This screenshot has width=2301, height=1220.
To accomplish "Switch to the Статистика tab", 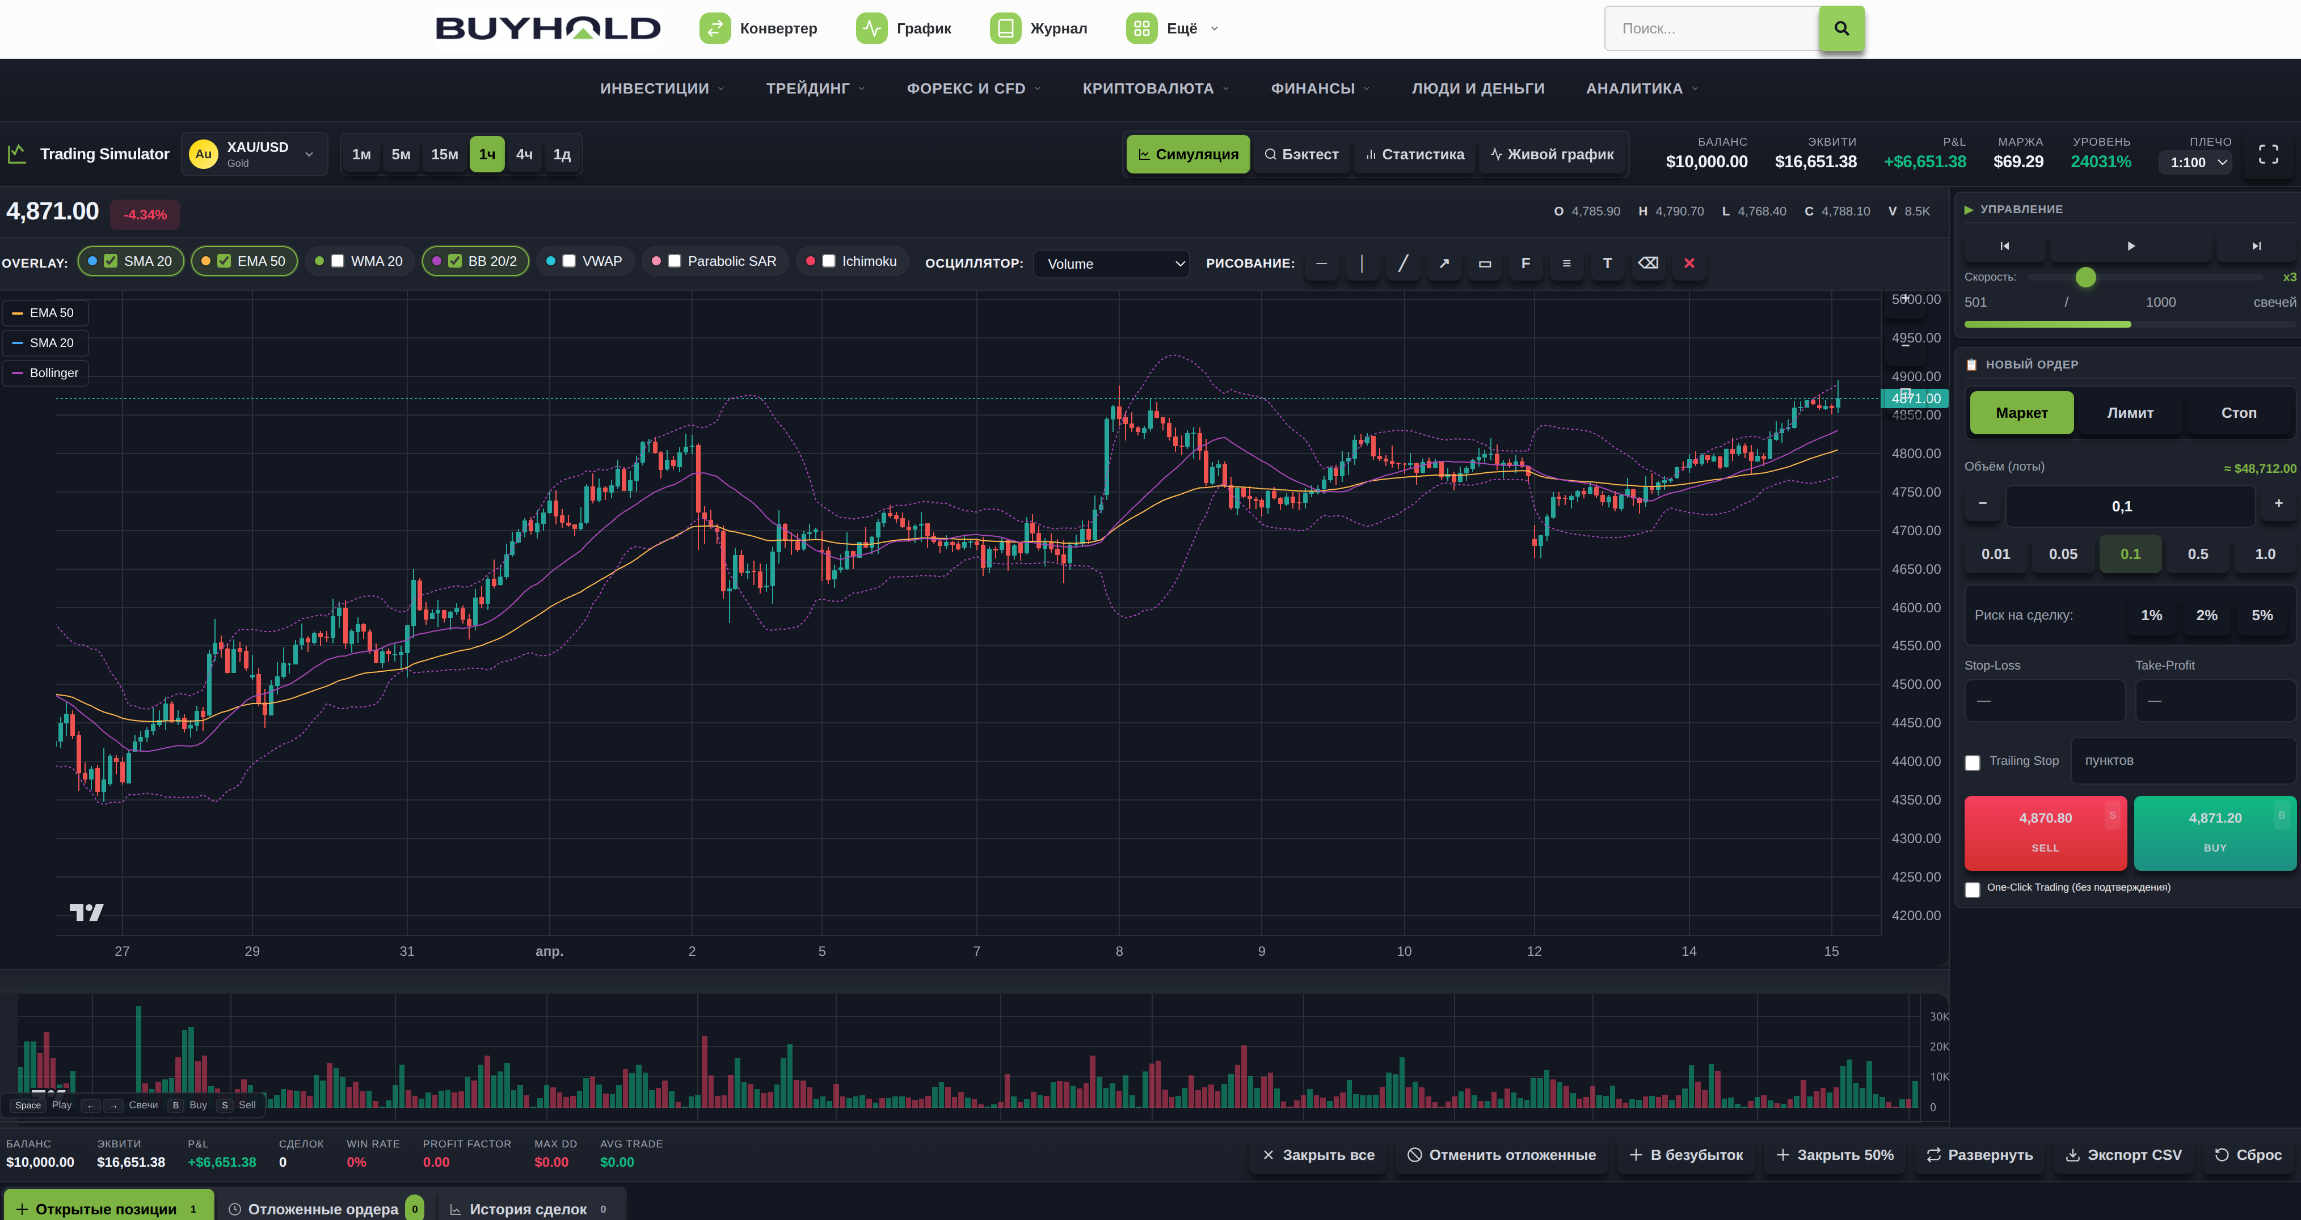I will point(1415,154).
